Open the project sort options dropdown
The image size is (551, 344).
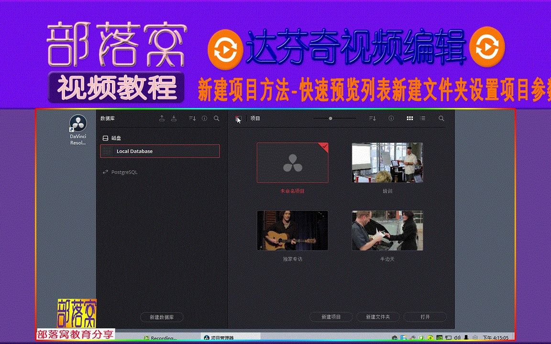(372, 118)
